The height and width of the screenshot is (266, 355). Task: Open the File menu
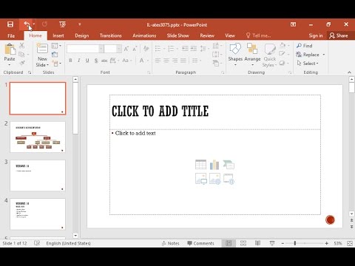[11, 35]
